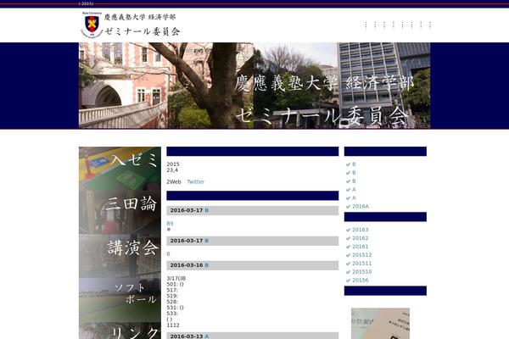509x339 pixels.
Task: Open the 201510 archive link
Action: [x=362, y=272]
